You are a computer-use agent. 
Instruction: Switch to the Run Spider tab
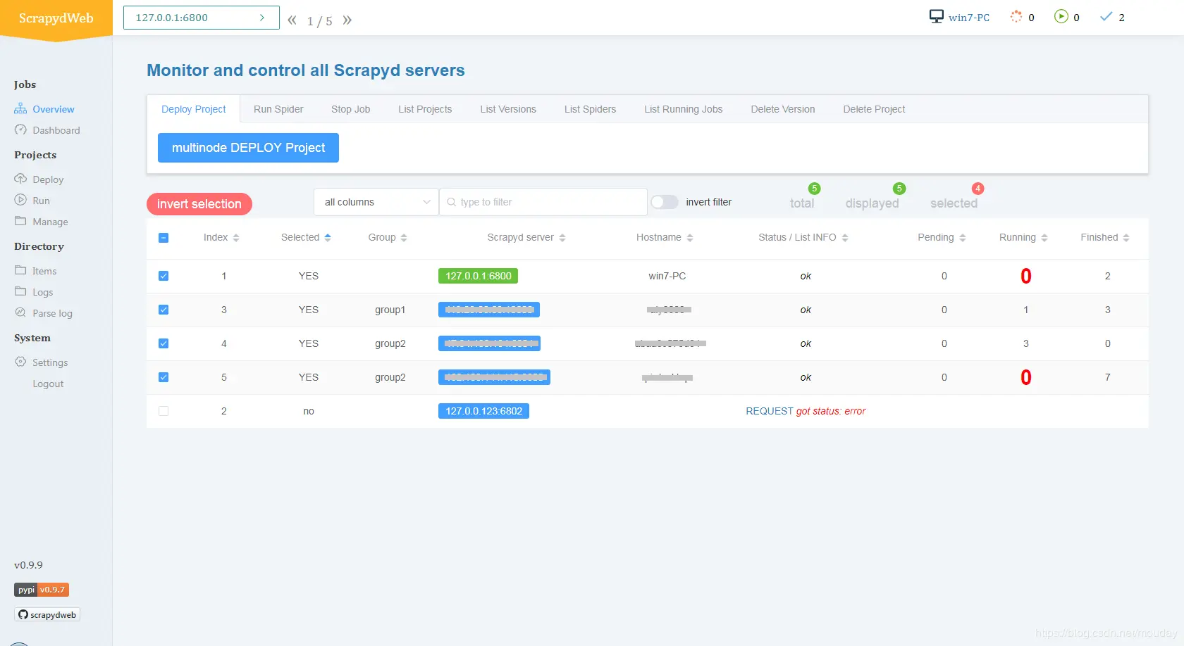tap(278, 109)
